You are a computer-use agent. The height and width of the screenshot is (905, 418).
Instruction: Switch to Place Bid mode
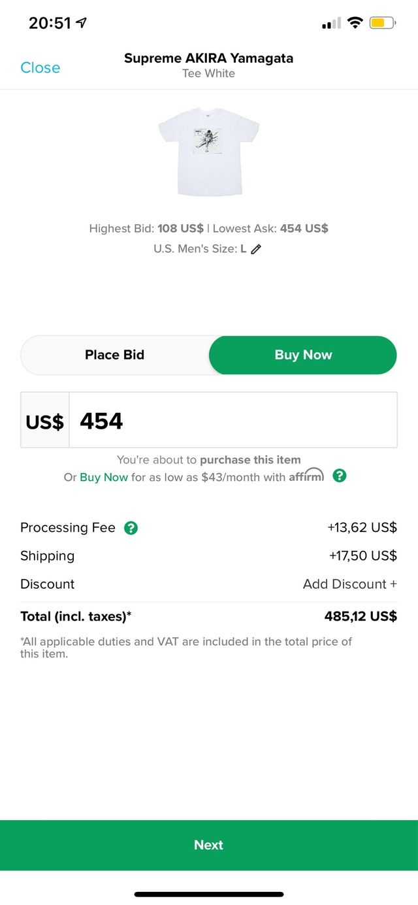click(115, 355)
